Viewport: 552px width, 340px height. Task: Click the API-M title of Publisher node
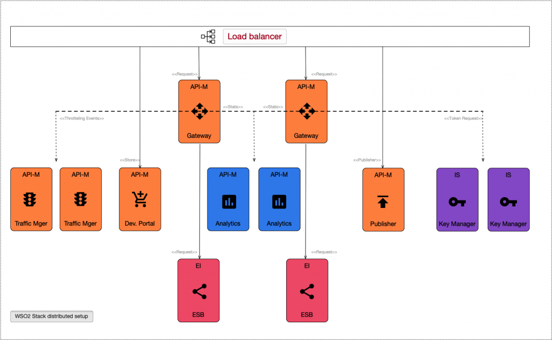[383, 175]
